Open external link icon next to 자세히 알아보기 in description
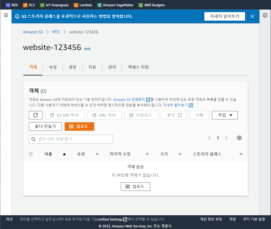The image size is (271, 229). click(x=191, y=105)
